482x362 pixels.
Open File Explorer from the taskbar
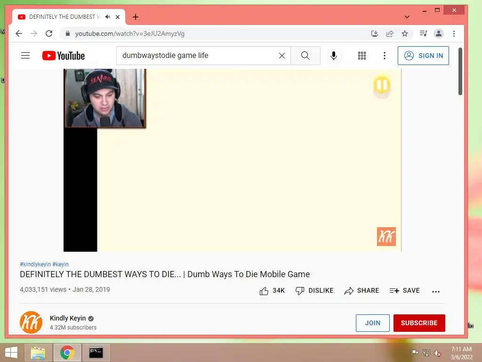pyautogui.click(x=38, y=353)
